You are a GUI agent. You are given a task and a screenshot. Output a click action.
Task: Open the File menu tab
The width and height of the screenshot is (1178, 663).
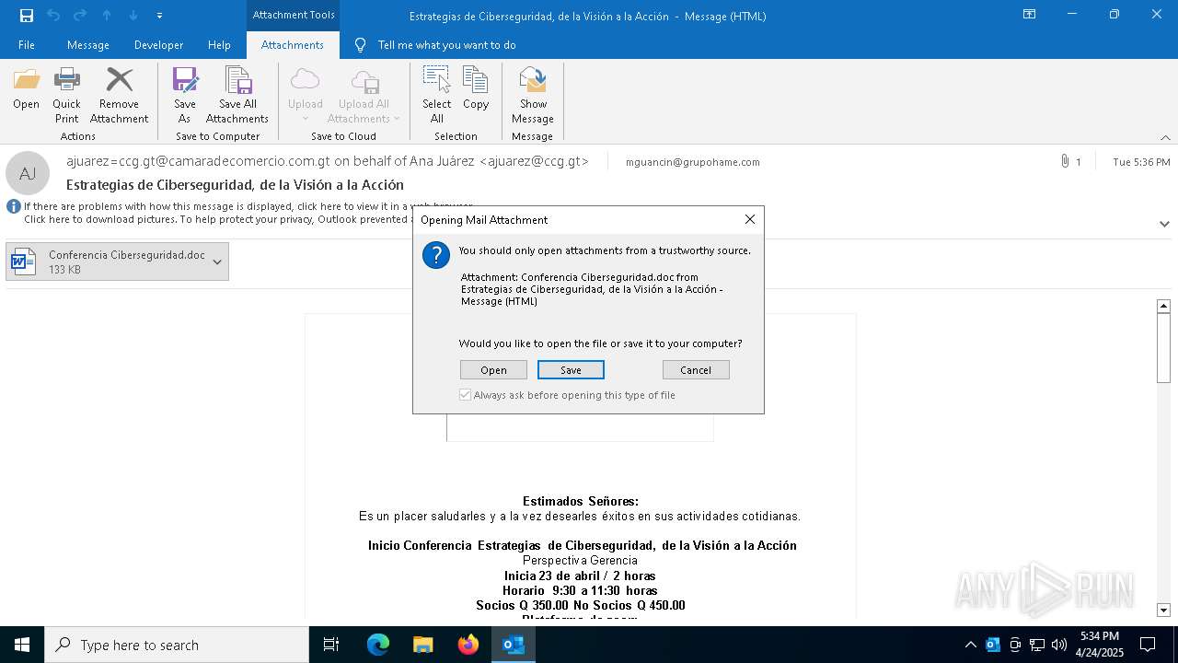click(x=26, y=45)
